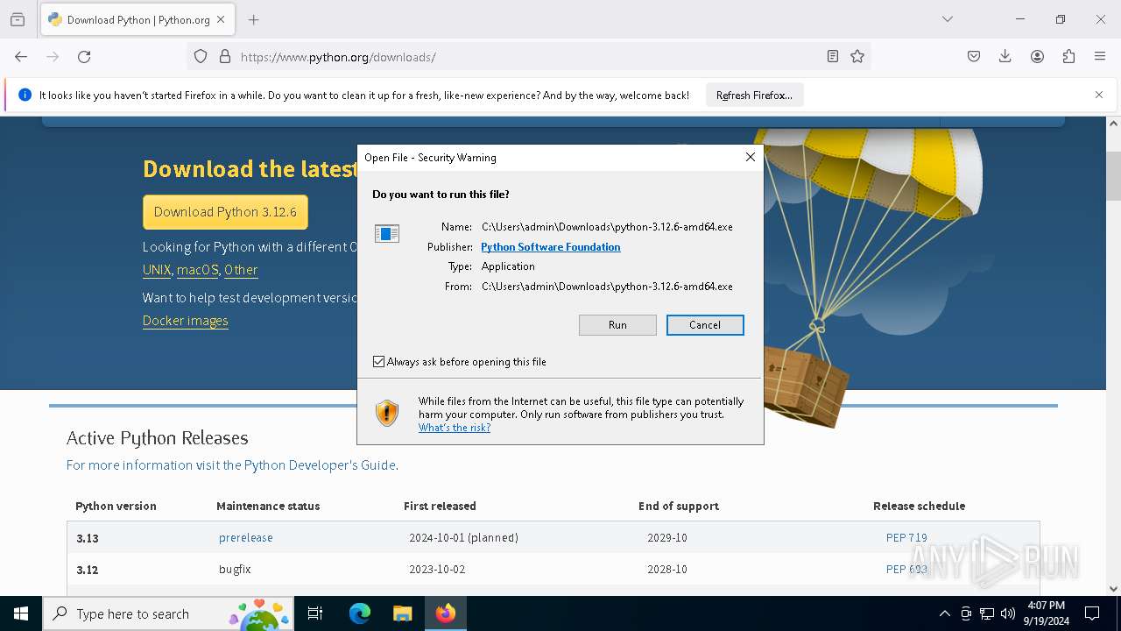Viewport: 1121px width, 631px height.
Task: Open File Explorer from taskbar
Action: click(402, 613)
